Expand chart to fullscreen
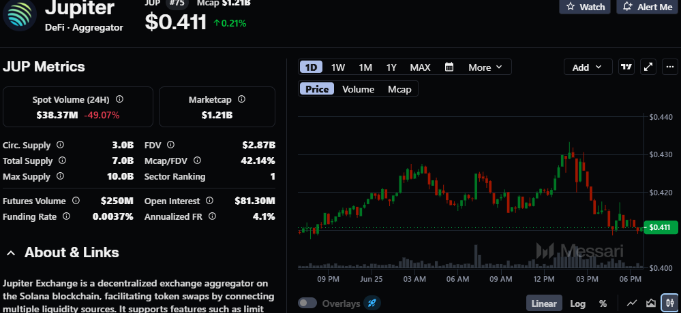Viewport: 681px width, 313px height. (x=648, y=67)
